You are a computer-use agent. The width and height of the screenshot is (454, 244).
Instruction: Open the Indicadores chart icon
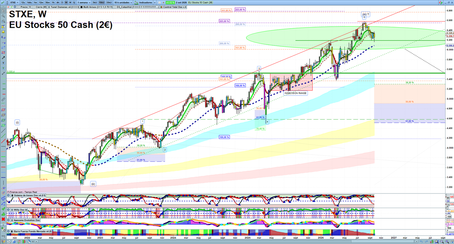pos(136,3)
